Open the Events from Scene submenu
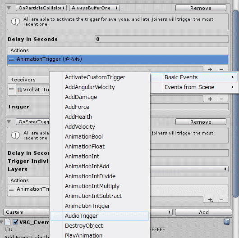Viewport: 239px width, 238px height. [194, 87]
